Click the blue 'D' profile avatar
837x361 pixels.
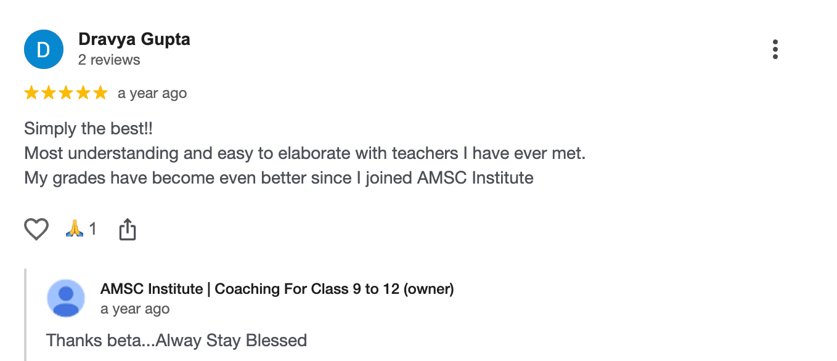(43, 49)
